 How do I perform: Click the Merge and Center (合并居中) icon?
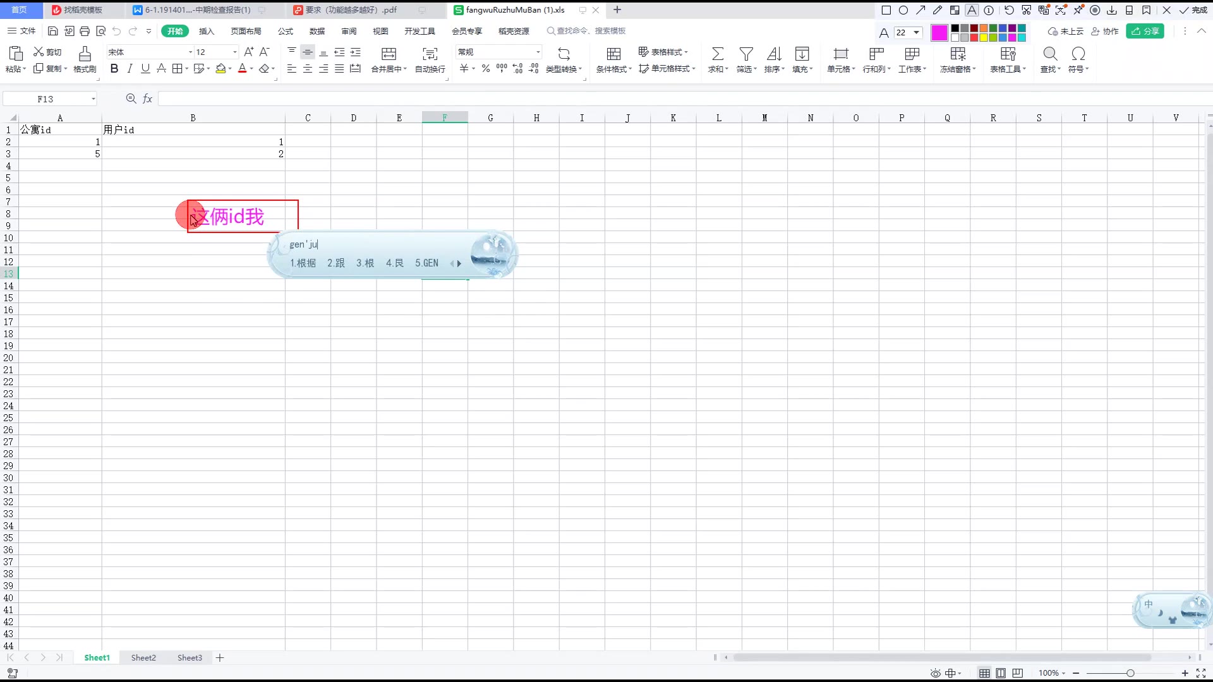(x=389, y=54)
